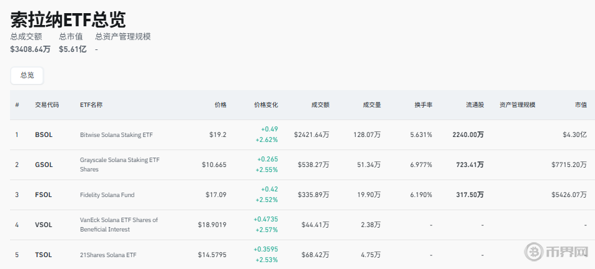Click the 成交量 column header
The width and height of the screenshot is (595, 269).
[372, 104]
